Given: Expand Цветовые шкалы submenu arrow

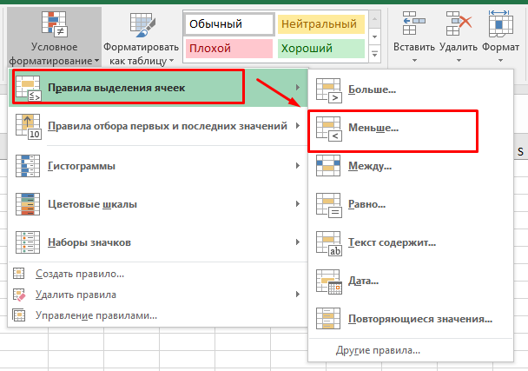Looking at the screenshot, I should click(x=298, y=204).
